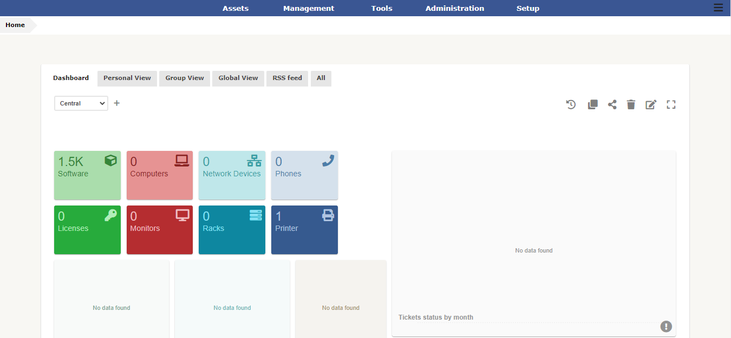The image size is (731, 338).
Task: Select the Dashboard tab
Action: (71, 78)
